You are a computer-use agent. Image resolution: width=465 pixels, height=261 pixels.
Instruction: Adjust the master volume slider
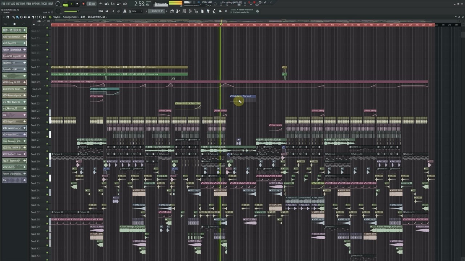72,11
